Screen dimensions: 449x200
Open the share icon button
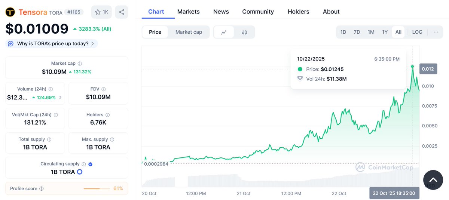click(122, 12)
